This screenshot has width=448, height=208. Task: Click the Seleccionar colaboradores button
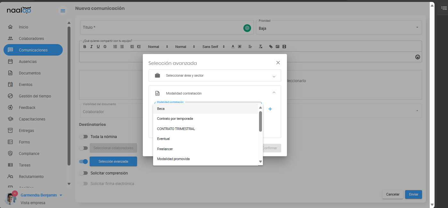coord(113,148)
